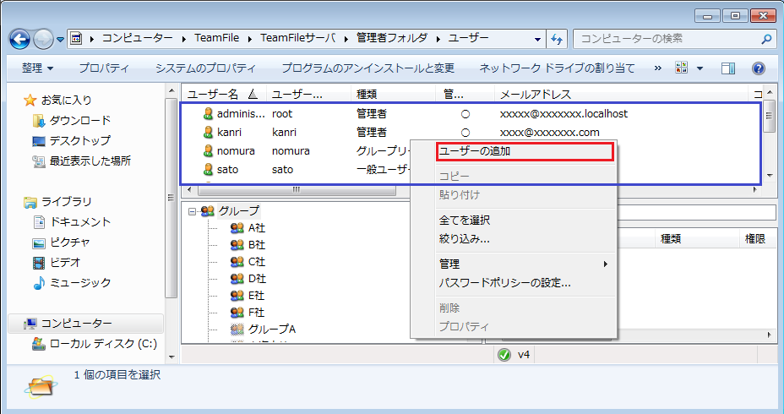The width and height of the screenshot is (784, 414).
Task: Show hidden toolbar commands chevron
Action: 658,68
